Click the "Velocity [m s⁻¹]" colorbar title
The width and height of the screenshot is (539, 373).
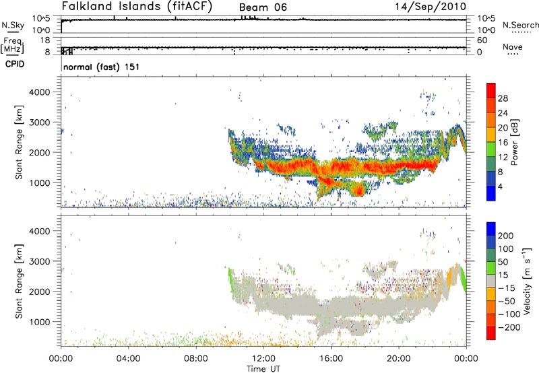(527, 281)
